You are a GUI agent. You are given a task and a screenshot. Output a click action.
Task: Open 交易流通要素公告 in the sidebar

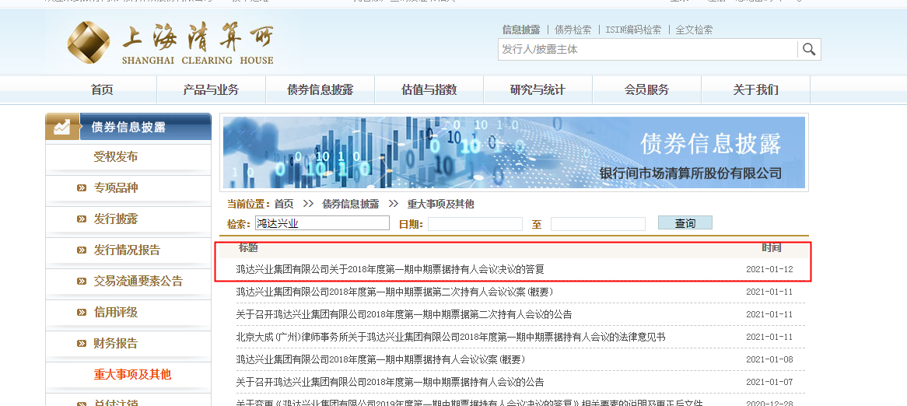[138, 282]
